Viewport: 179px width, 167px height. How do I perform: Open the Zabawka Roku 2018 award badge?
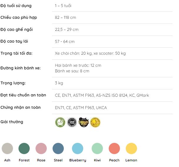(x=84, y=122)
